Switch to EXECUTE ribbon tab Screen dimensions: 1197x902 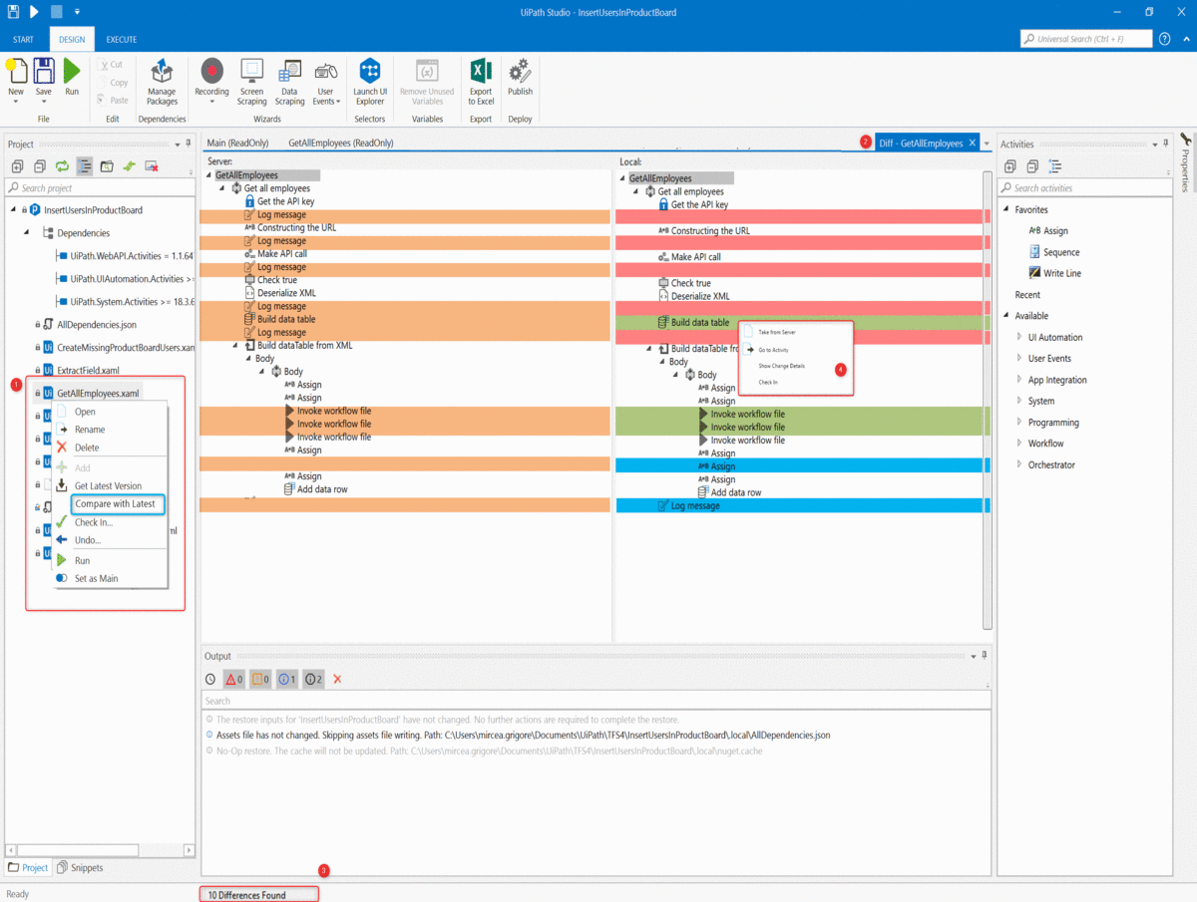coord(122,39)
